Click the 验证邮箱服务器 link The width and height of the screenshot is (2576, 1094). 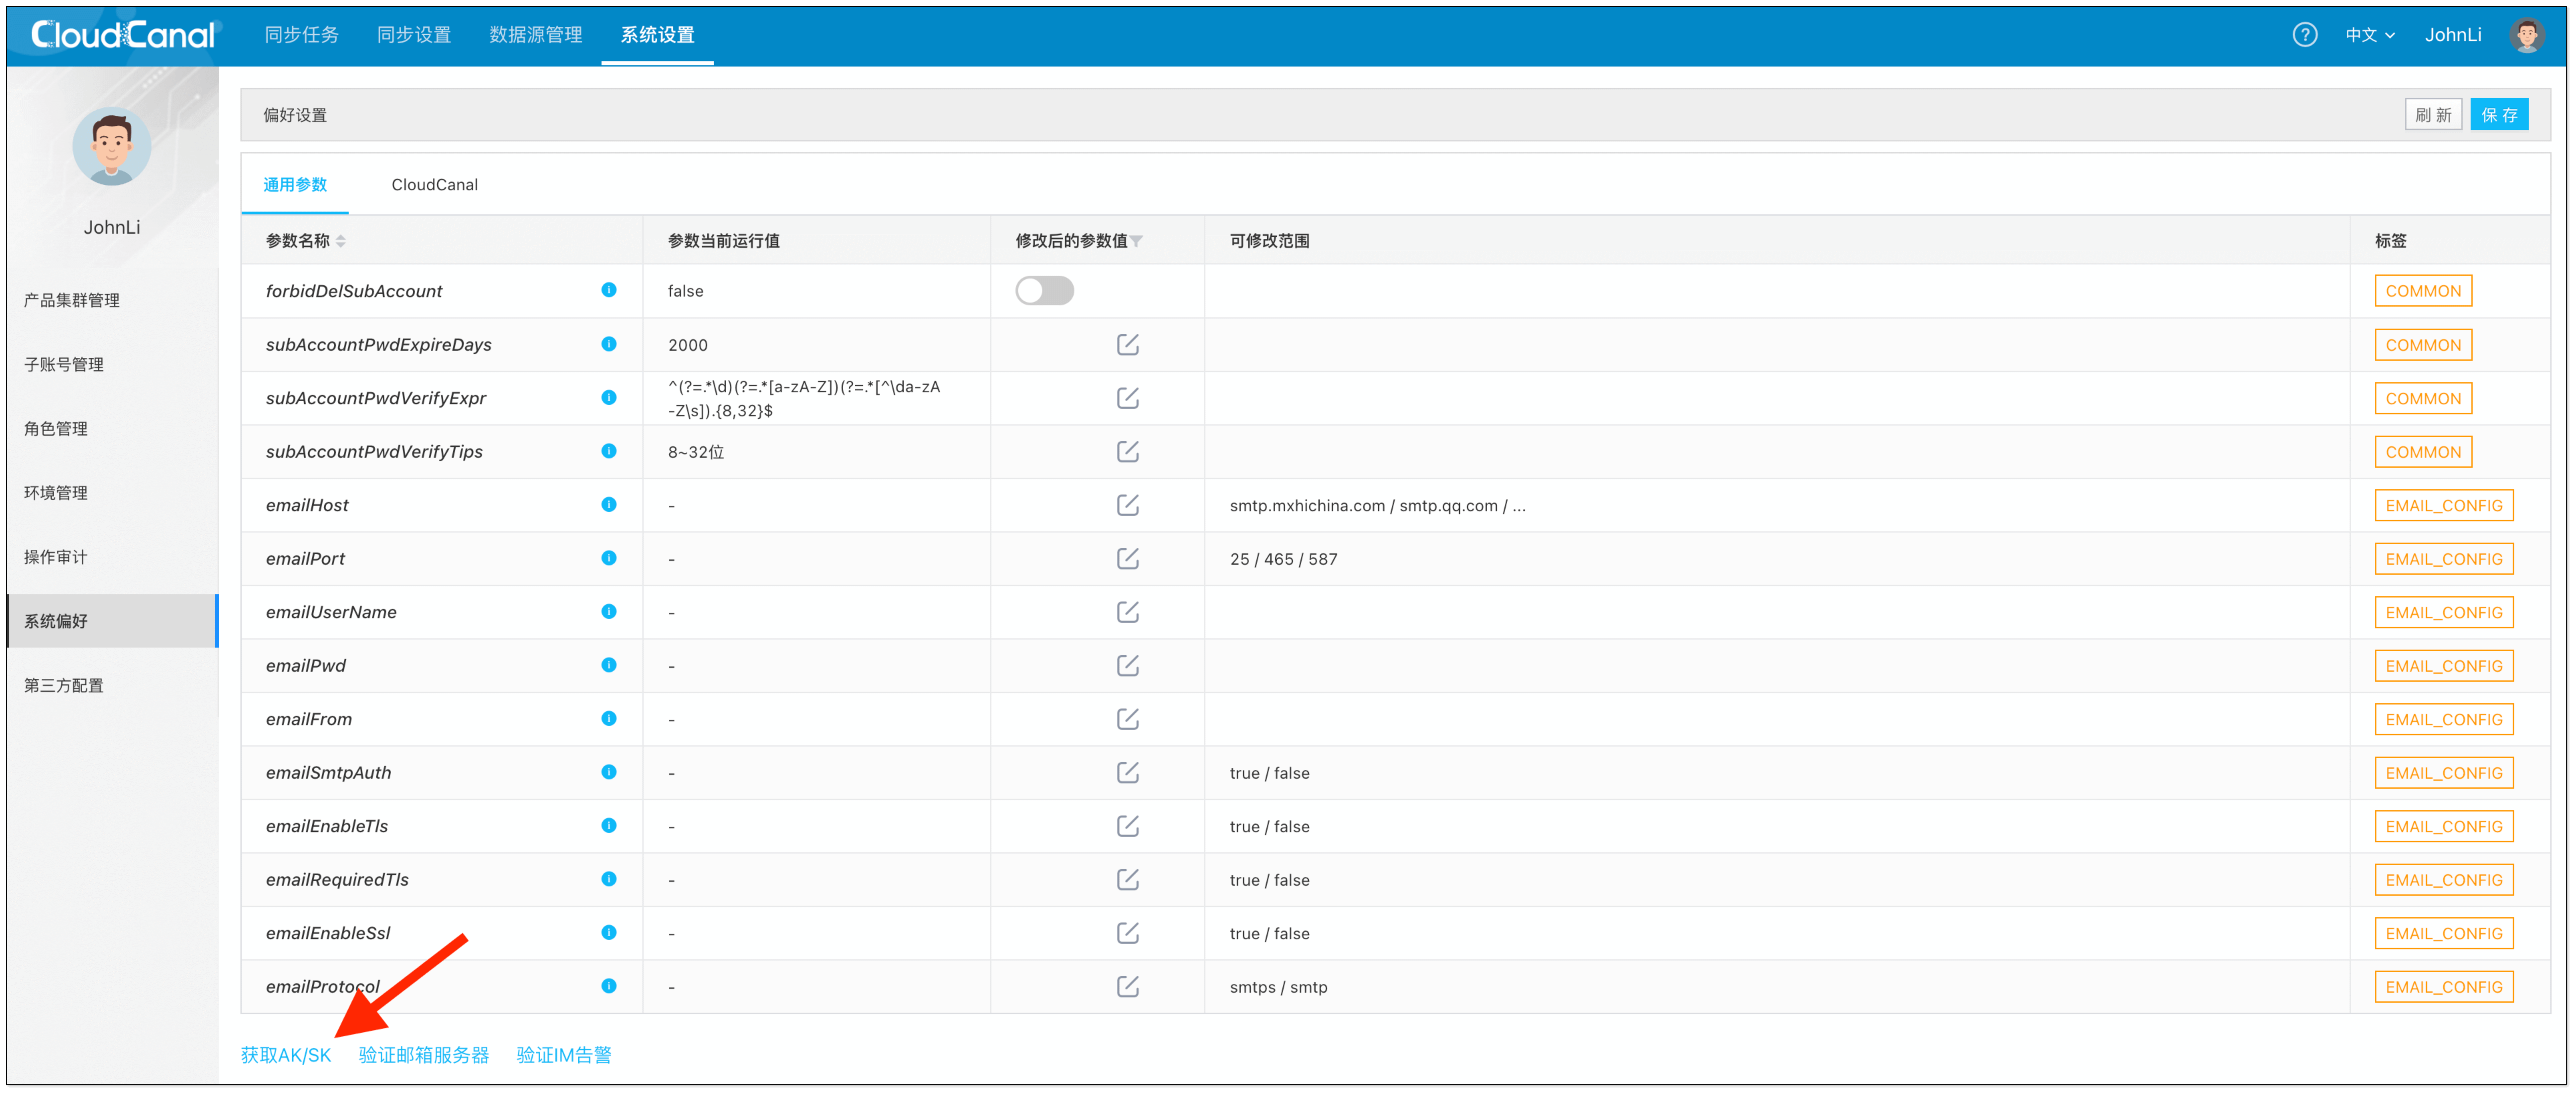(424, 1055)
